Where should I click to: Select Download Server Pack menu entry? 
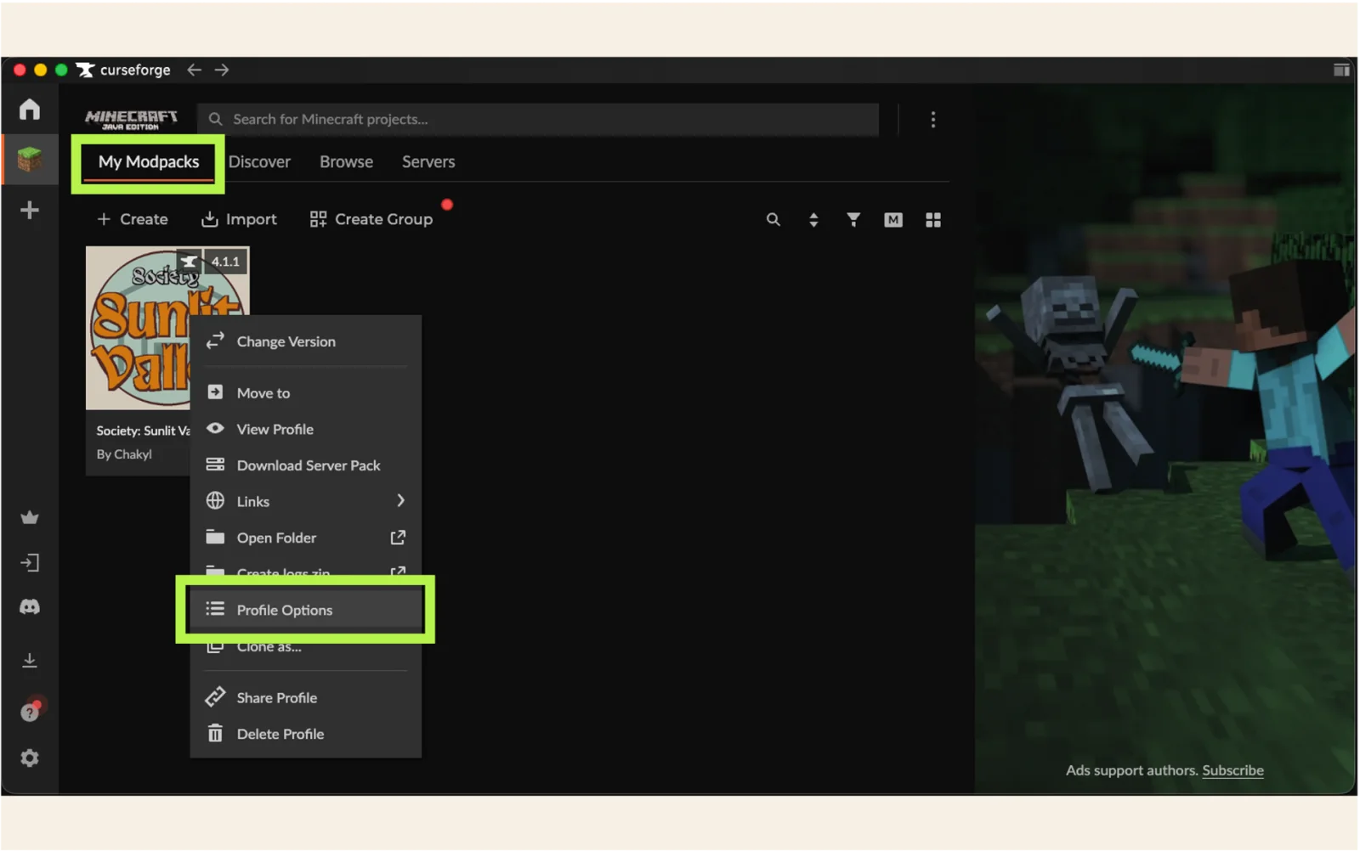coord(306,465)
